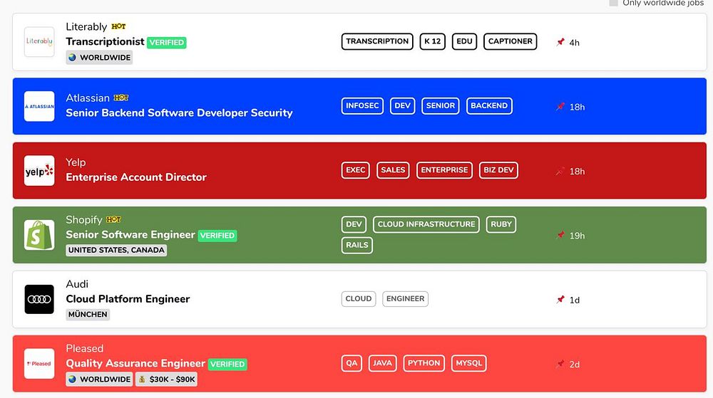713x398 pixels.
Task: Filter by the INFOSEC tag
Action: (x=362, y=106)
